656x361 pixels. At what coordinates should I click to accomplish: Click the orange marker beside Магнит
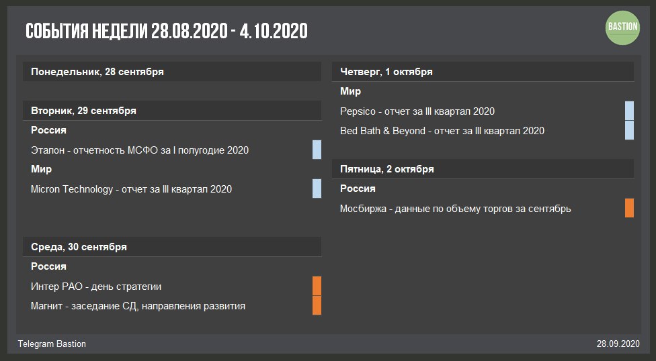(317, 305)
